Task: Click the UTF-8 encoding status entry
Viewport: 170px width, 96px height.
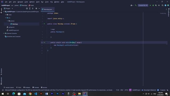Action: coord(126,90)
